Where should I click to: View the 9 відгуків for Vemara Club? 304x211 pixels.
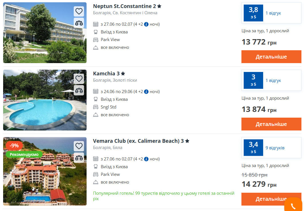(275, 147)
